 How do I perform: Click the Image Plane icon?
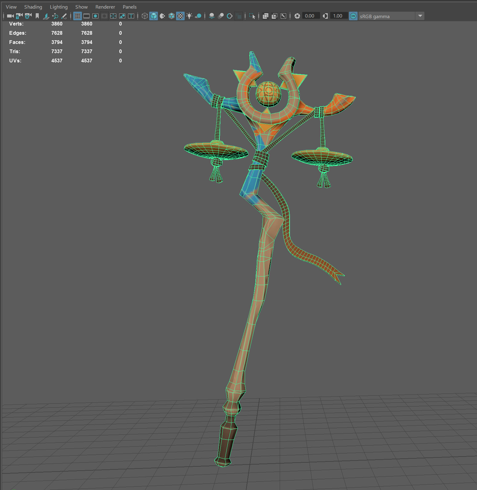46,16
